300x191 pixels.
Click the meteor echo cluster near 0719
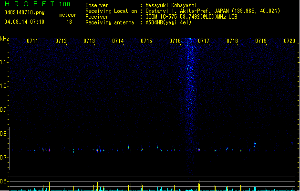point(255,145)
